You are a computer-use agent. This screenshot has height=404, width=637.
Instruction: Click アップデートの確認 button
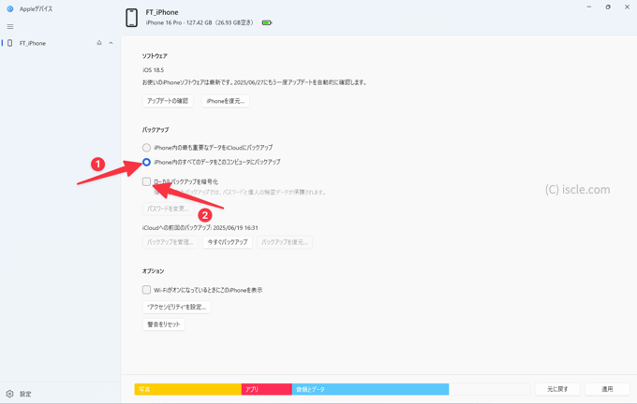(168, 101)
